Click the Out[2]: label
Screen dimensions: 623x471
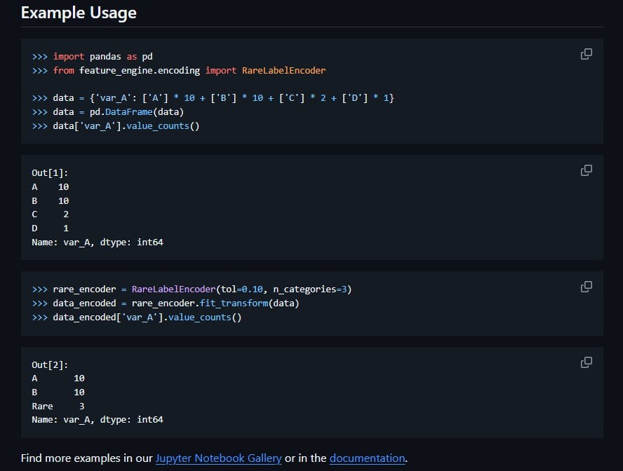point(50,364)
